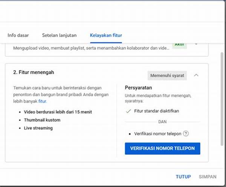Click TUTUP to close the dialog
Screen dimensions: 226x187
[x=183, y=176]
